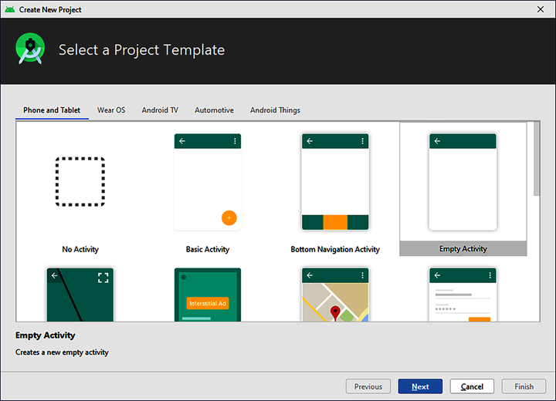The image size is (556, 401).
Task: Select the Login Activity template thumbnail
Action: (x=463, y=295)
